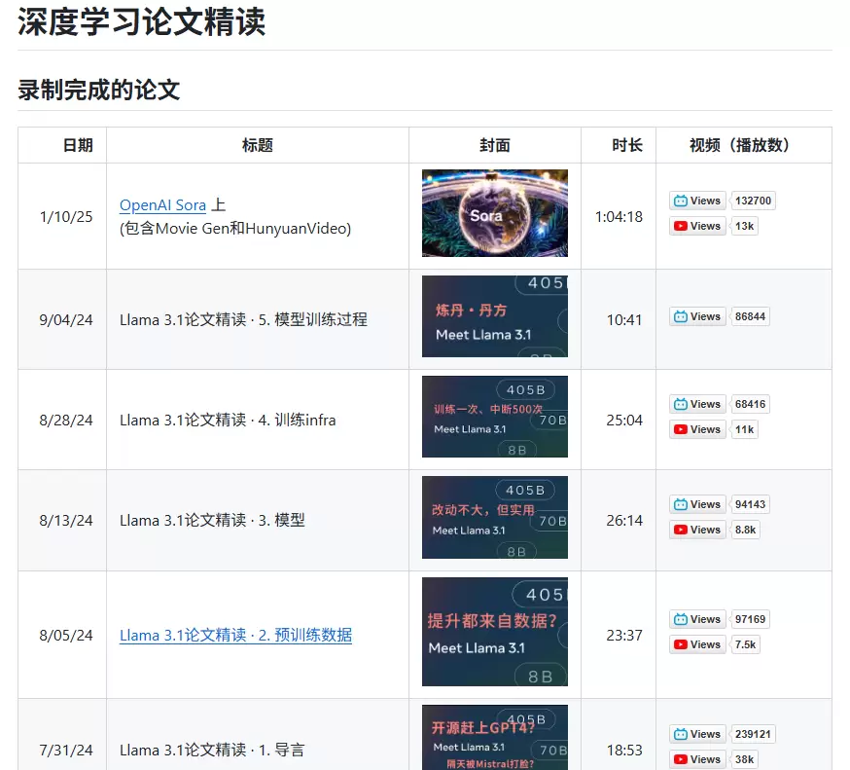Click the 封面 column header
Screen dimensions: 850x770
click(495, 145)
